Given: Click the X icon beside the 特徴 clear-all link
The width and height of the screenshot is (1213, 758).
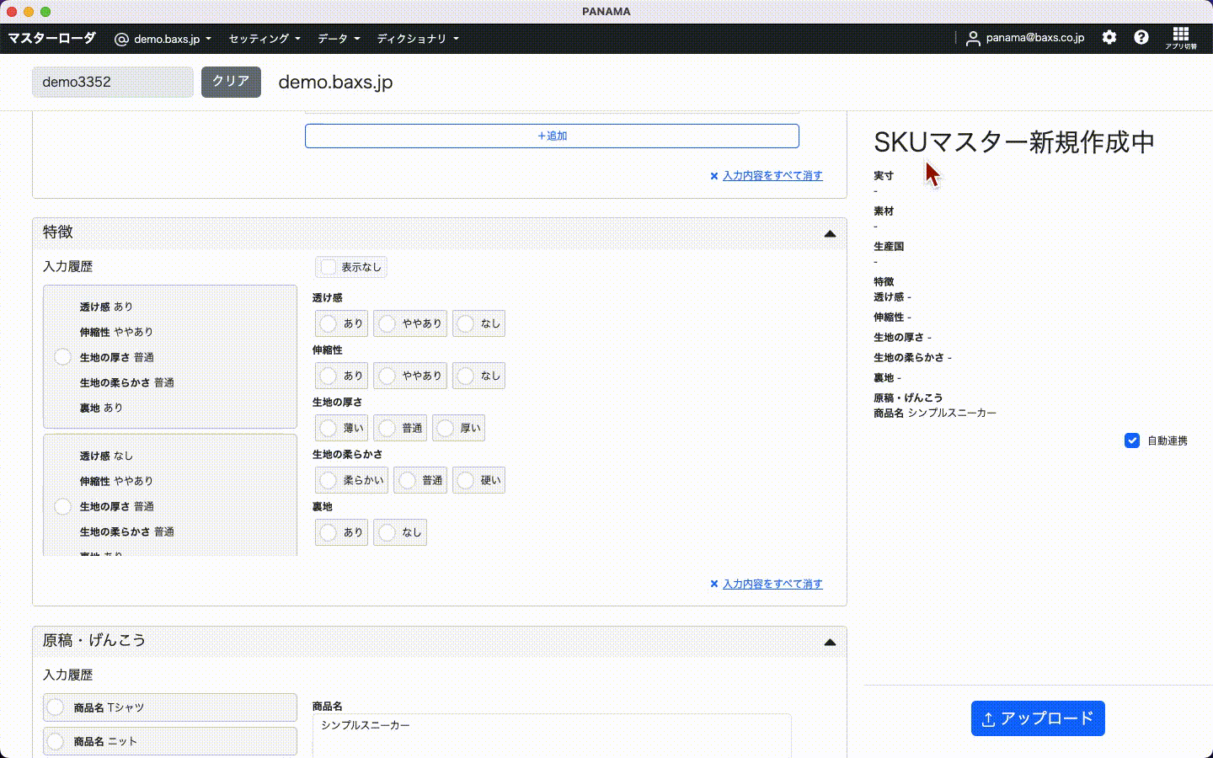Looking at the screenshot, I should [714, 584].
